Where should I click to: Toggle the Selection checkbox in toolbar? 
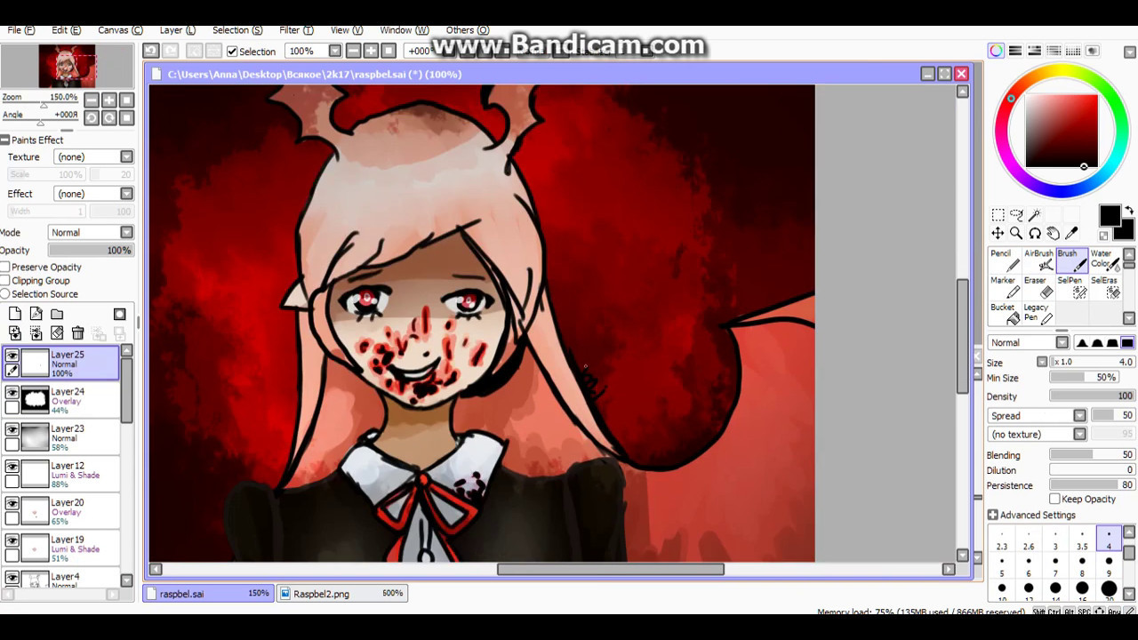coord(232,52)
